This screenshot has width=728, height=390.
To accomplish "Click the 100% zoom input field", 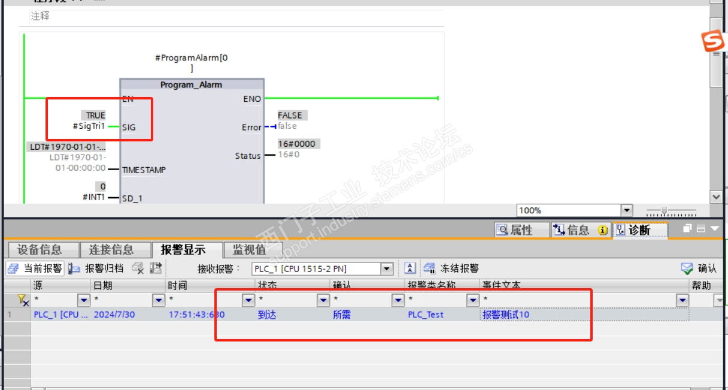I will [569, 210].
